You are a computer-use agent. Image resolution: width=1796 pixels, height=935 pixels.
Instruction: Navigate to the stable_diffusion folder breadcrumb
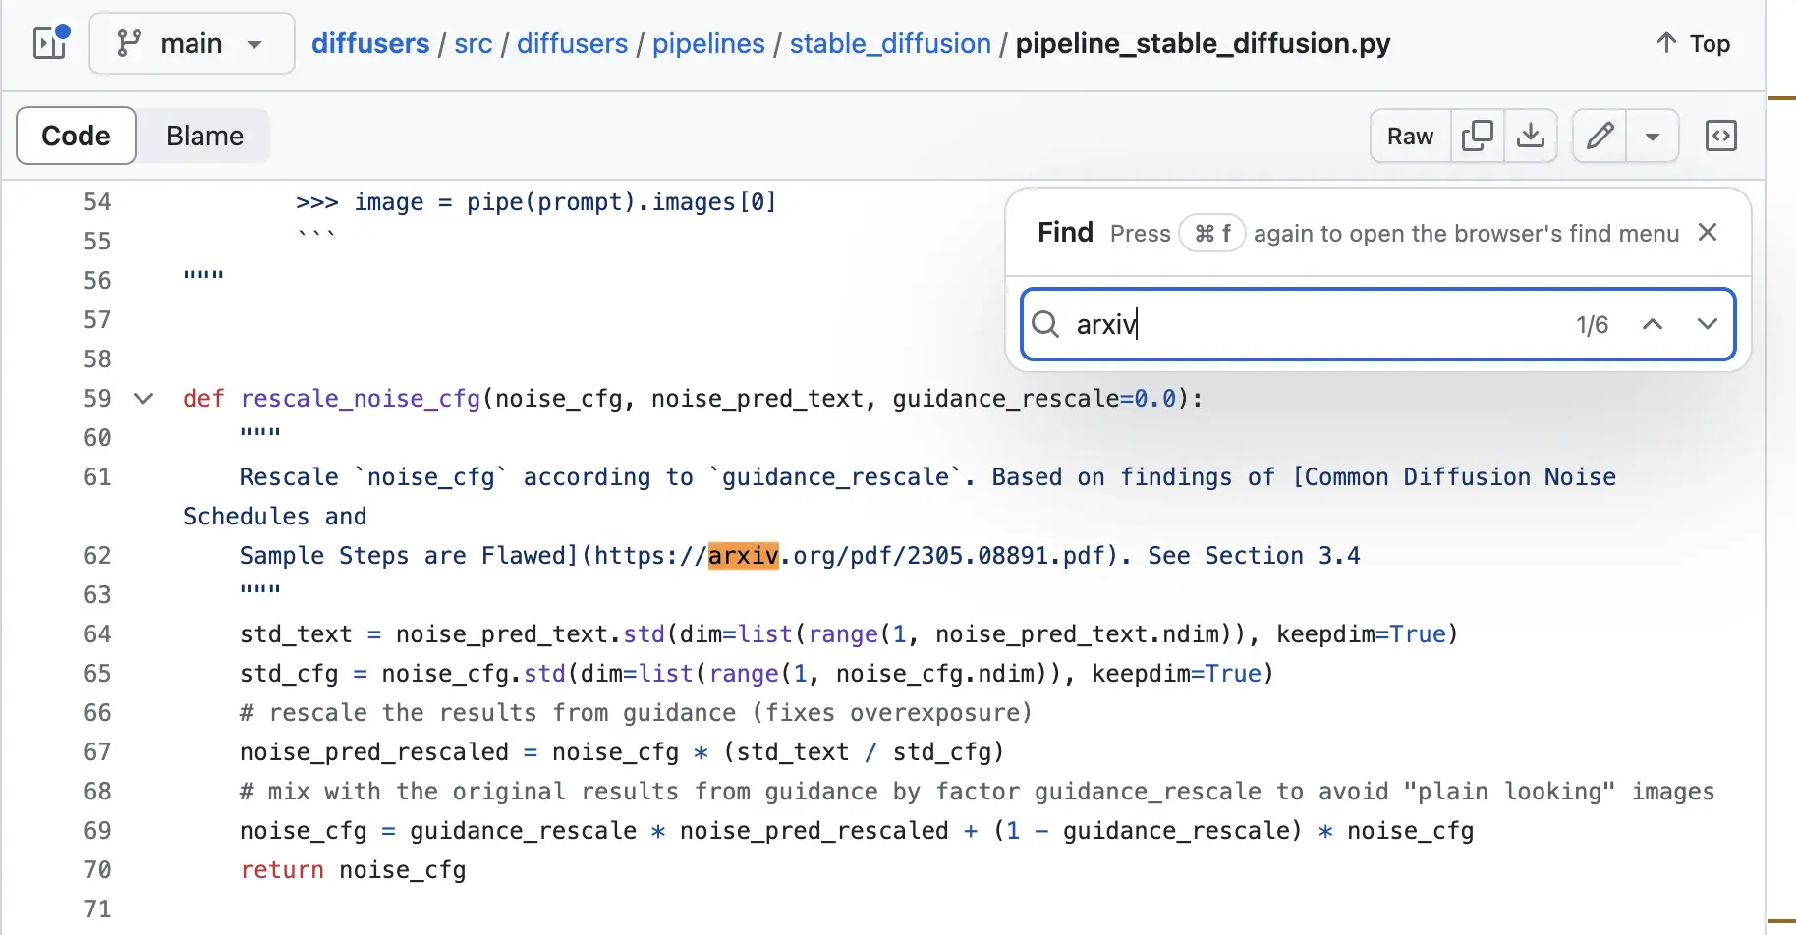click(x=889, y=43)
